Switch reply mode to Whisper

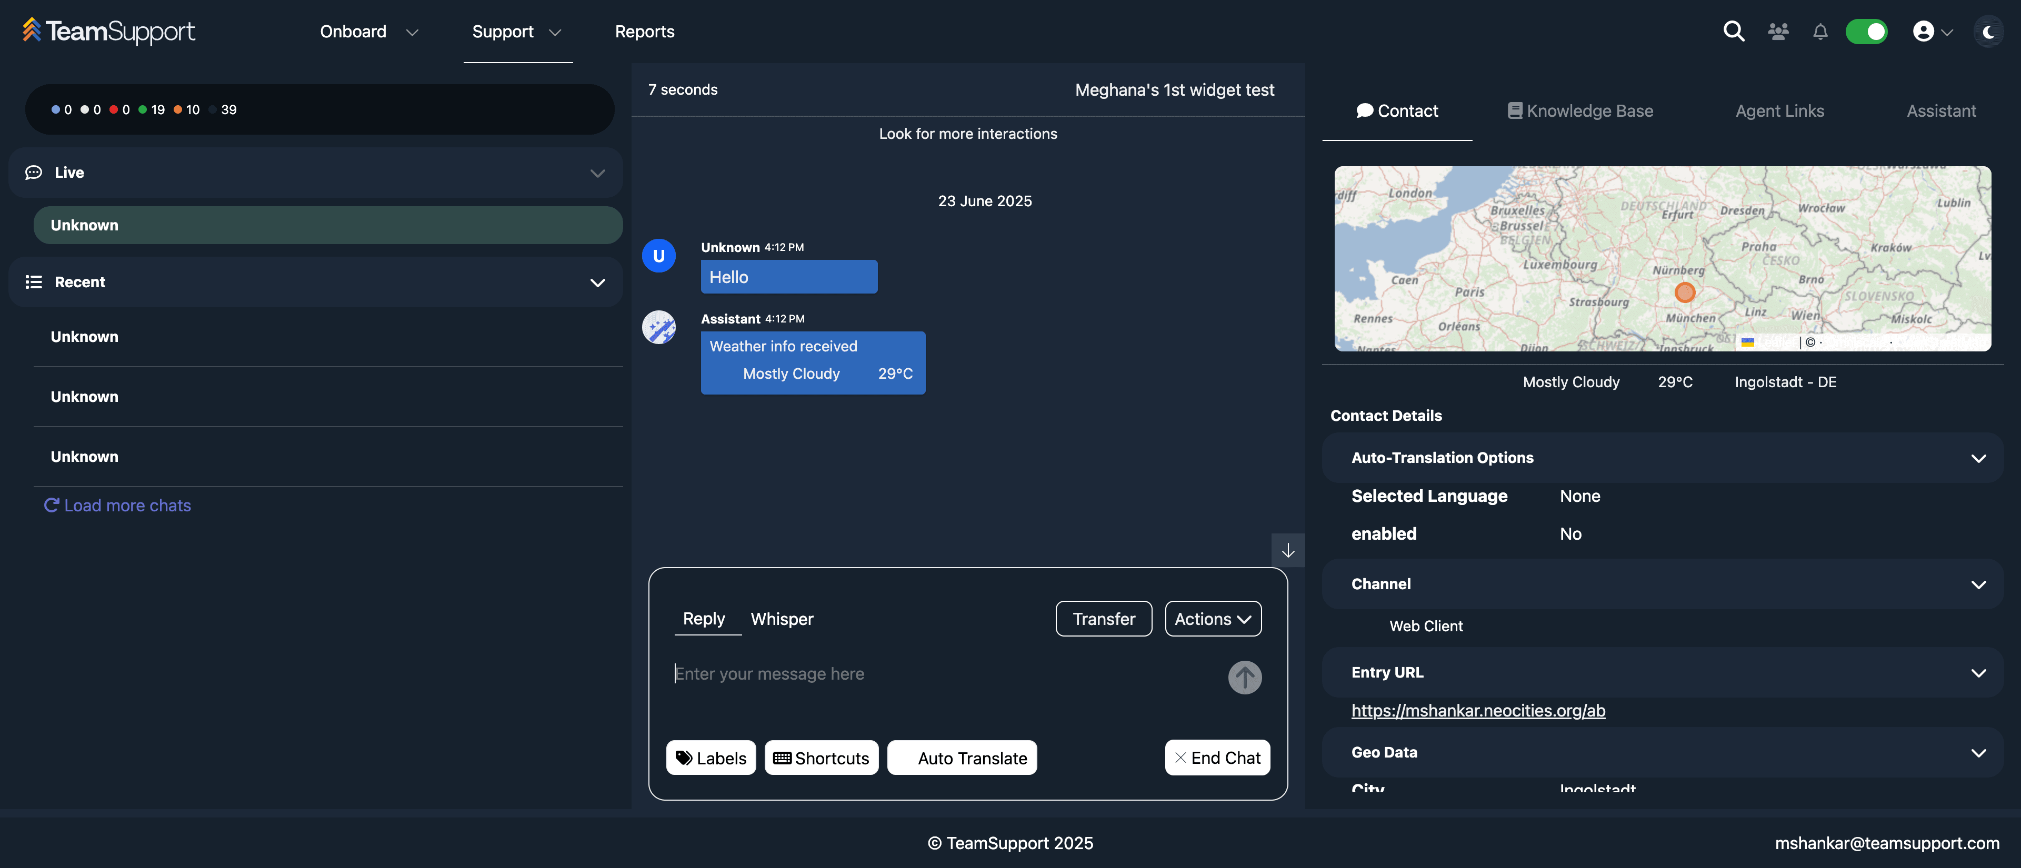click(x=782, y=619)
